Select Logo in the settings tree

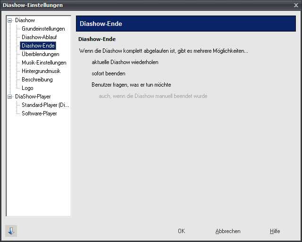(x=27, y=88)
